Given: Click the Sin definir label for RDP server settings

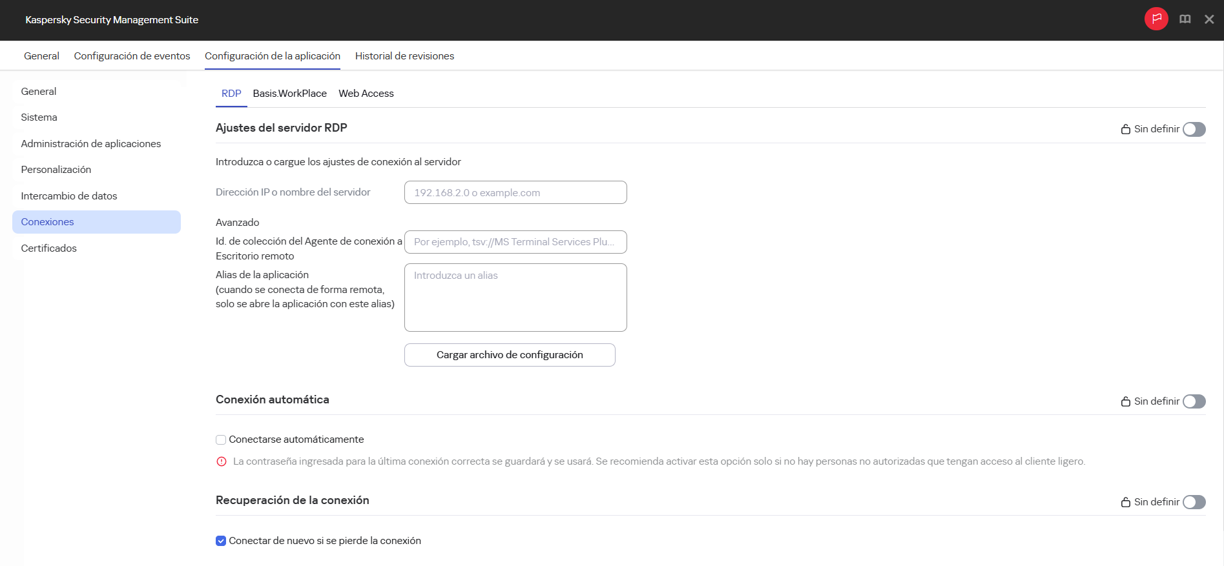Looking at the screenshot, I should [1157, 129].
